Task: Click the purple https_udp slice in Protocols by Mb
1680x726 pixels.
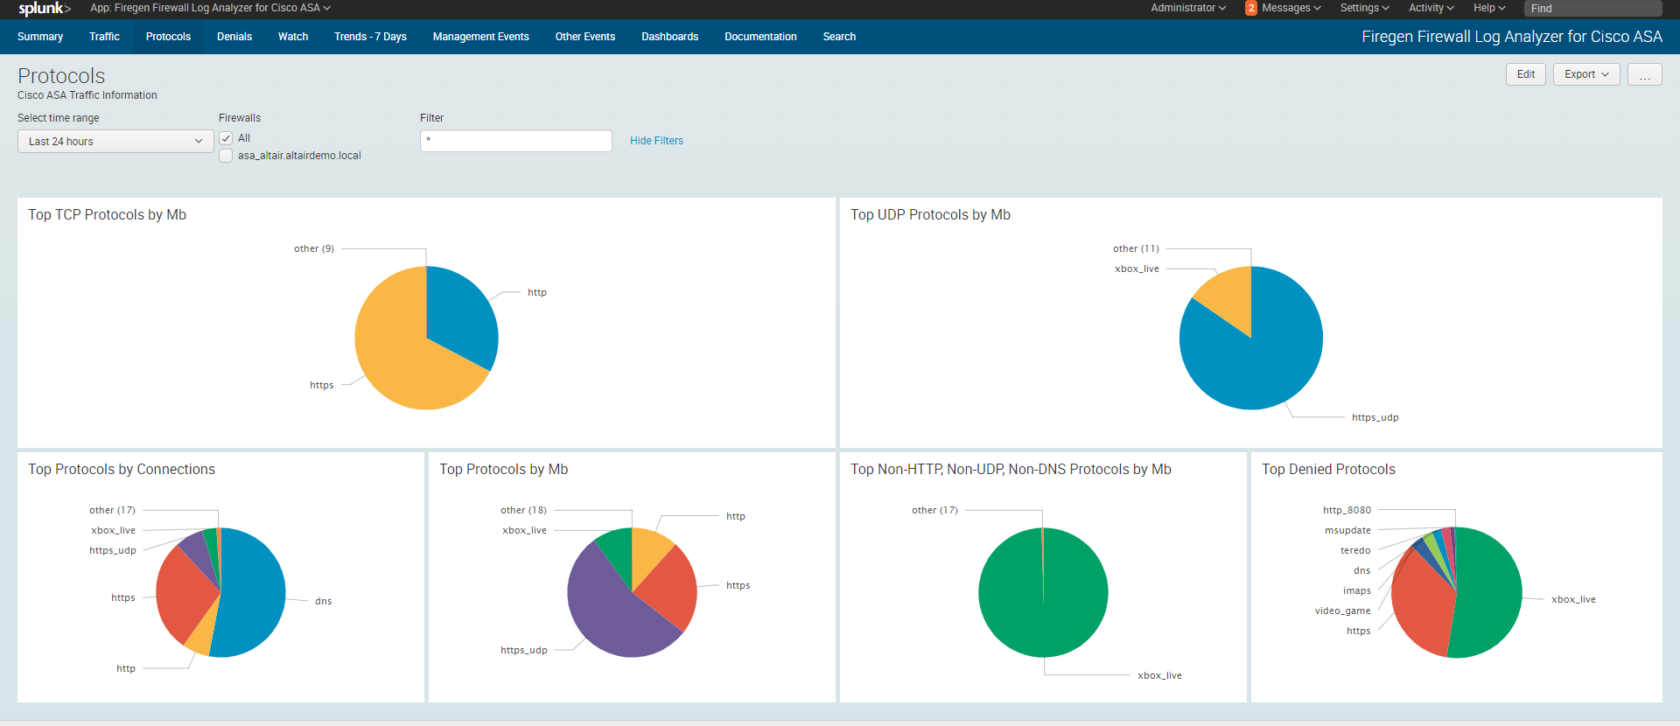Action: (612, 612)
